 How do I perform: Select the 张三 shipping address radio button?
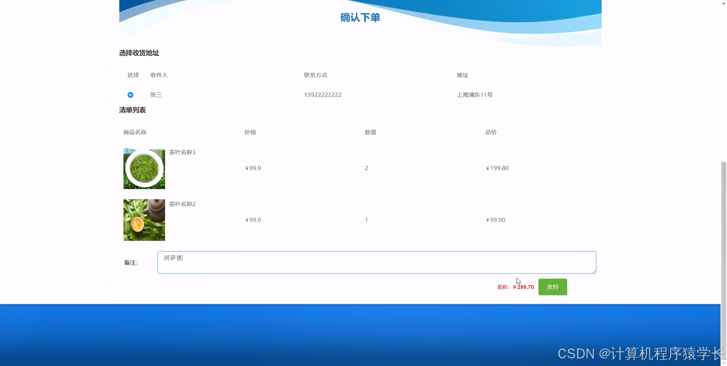coord(130,95)
